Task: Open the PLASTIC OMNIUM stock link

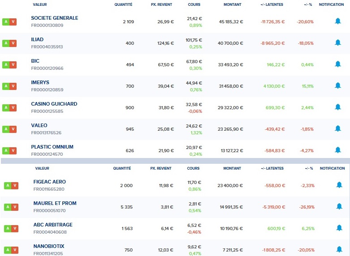Action: pyautogui.click(x=52, y=147)
